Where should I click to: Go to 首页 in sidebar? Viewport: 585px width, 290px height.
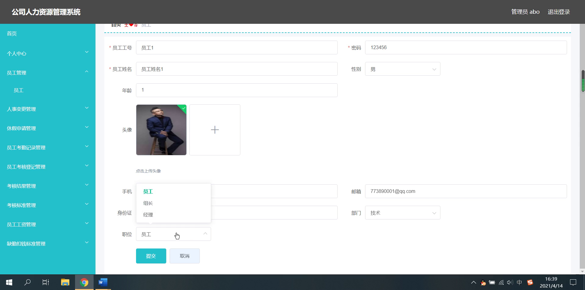click(12, 34)
